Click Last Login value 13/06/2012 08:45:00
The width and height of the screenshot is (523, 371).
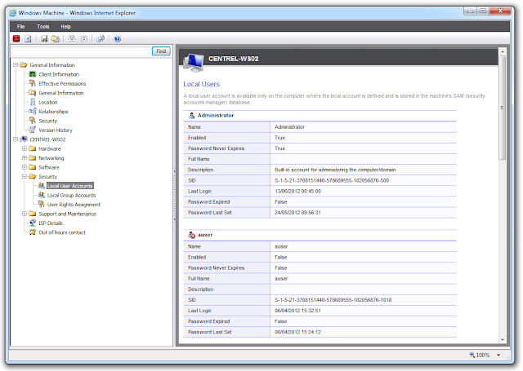[297, 191]
